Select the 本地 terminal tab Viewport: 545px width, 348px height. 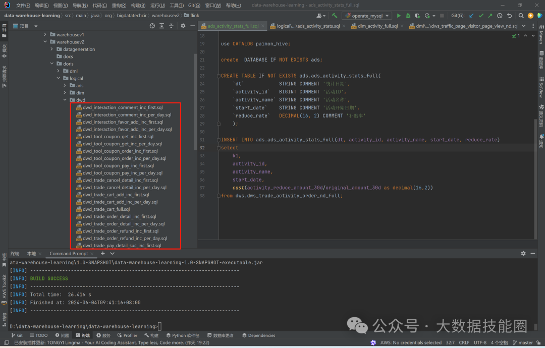[32, 254]
